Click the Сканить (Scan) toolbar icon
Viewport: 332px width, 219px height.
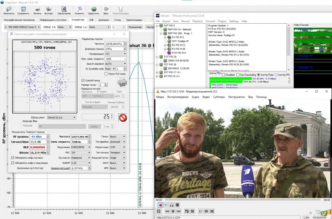click(x=79, y=9)
